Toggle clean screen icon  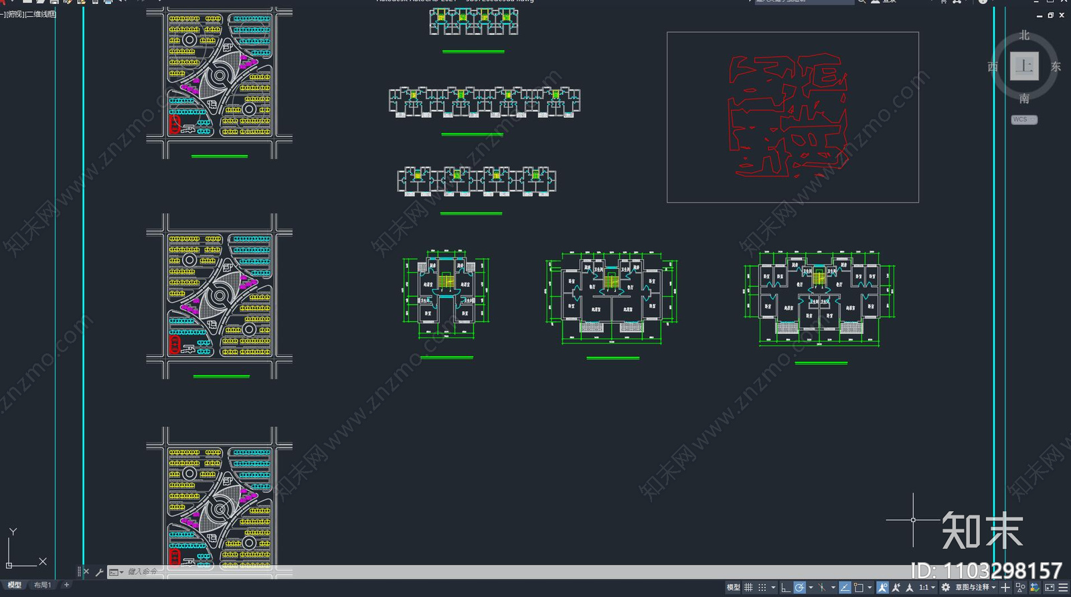1050,588
